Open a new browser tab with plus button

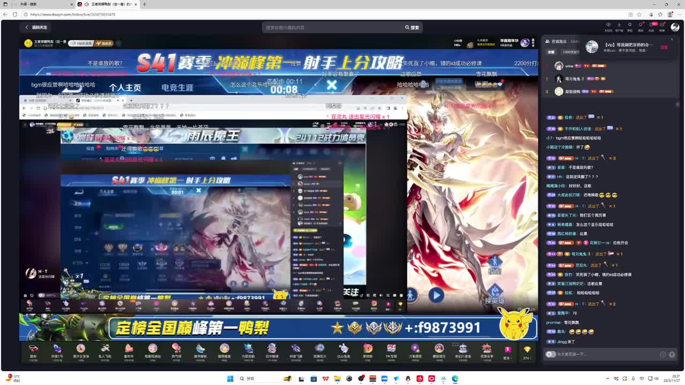(144, 4)
